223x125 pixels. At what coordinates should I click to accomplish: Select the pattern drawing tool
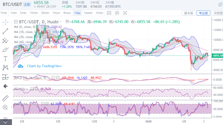tap(5, 68)
